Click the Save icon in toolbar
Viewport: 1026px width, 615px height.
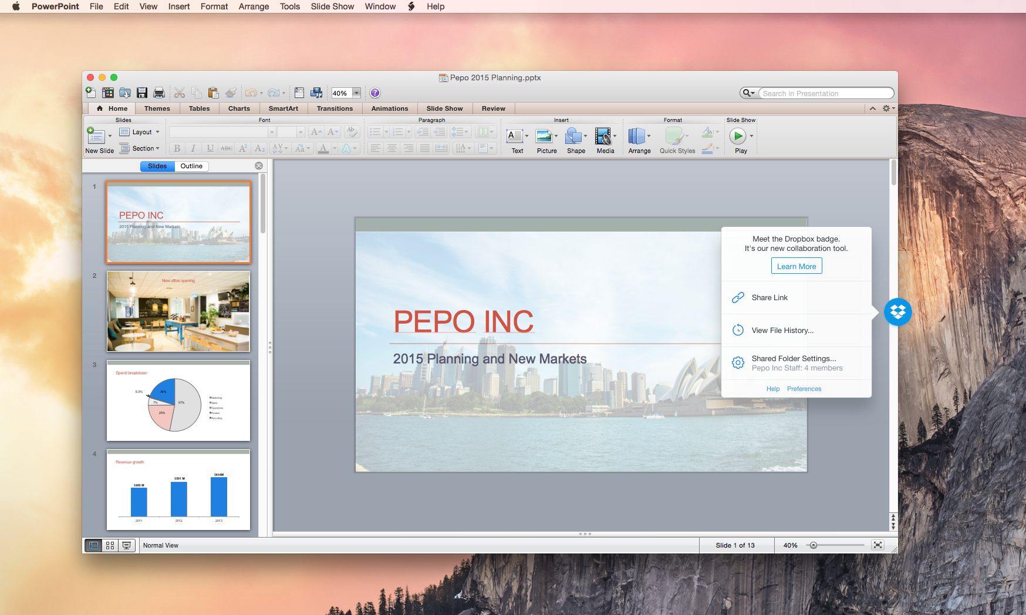[x=142, y=93]
